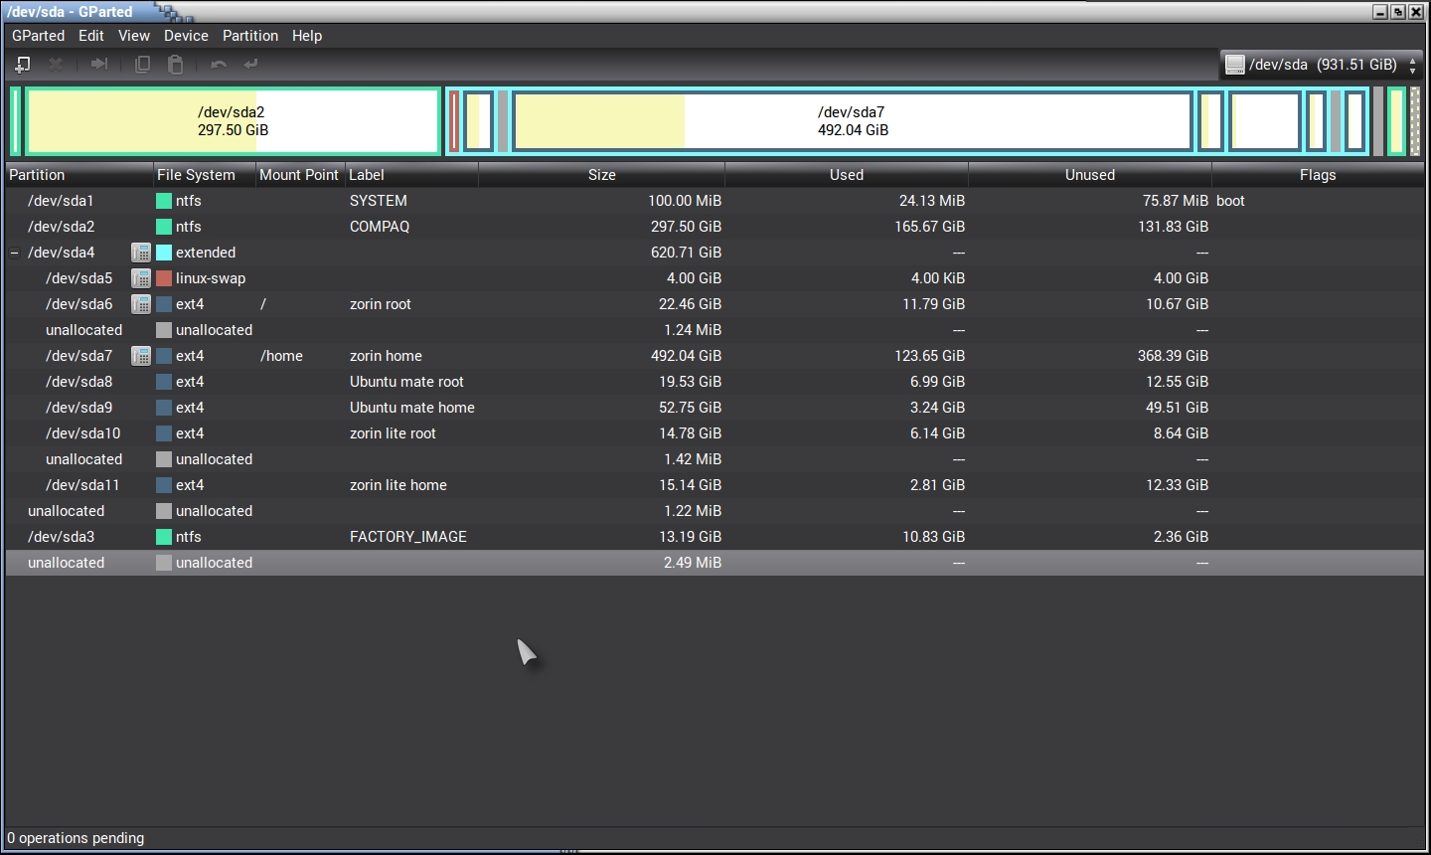Viewport: 1431px width, 855px height.
Task: Select the Ubuntu mate home partition row
Action: [x=411, y=408]
